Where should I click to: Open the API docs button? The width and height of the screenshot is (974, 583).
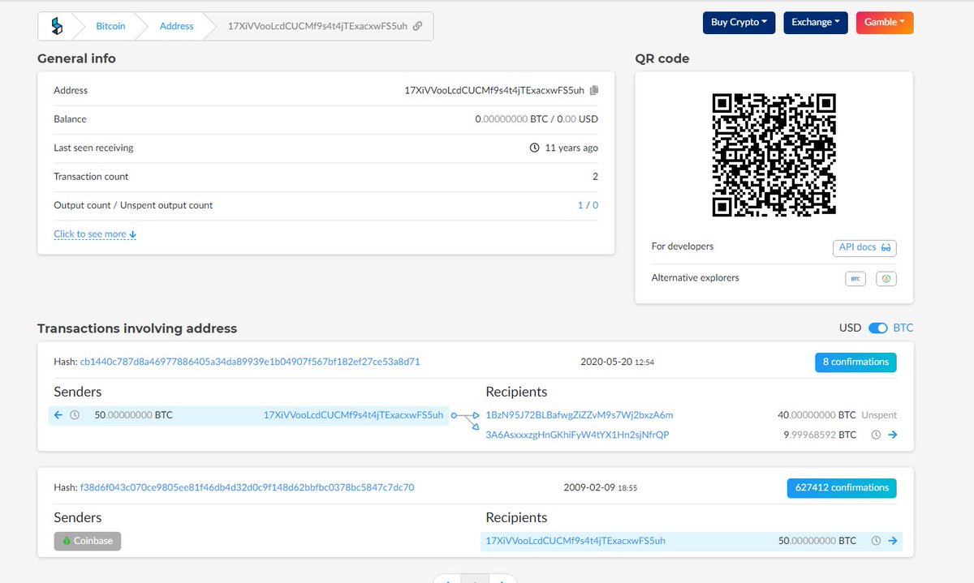[x=864, y=247]
